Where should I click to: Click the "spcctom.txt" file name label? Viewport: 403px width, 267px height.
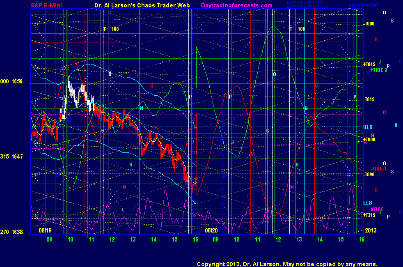pos(364,5)
